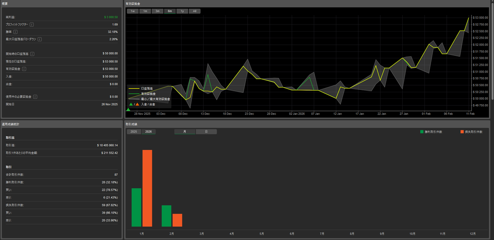
Task: Open info icon beside プロフィットファクター
Action: 32,24
